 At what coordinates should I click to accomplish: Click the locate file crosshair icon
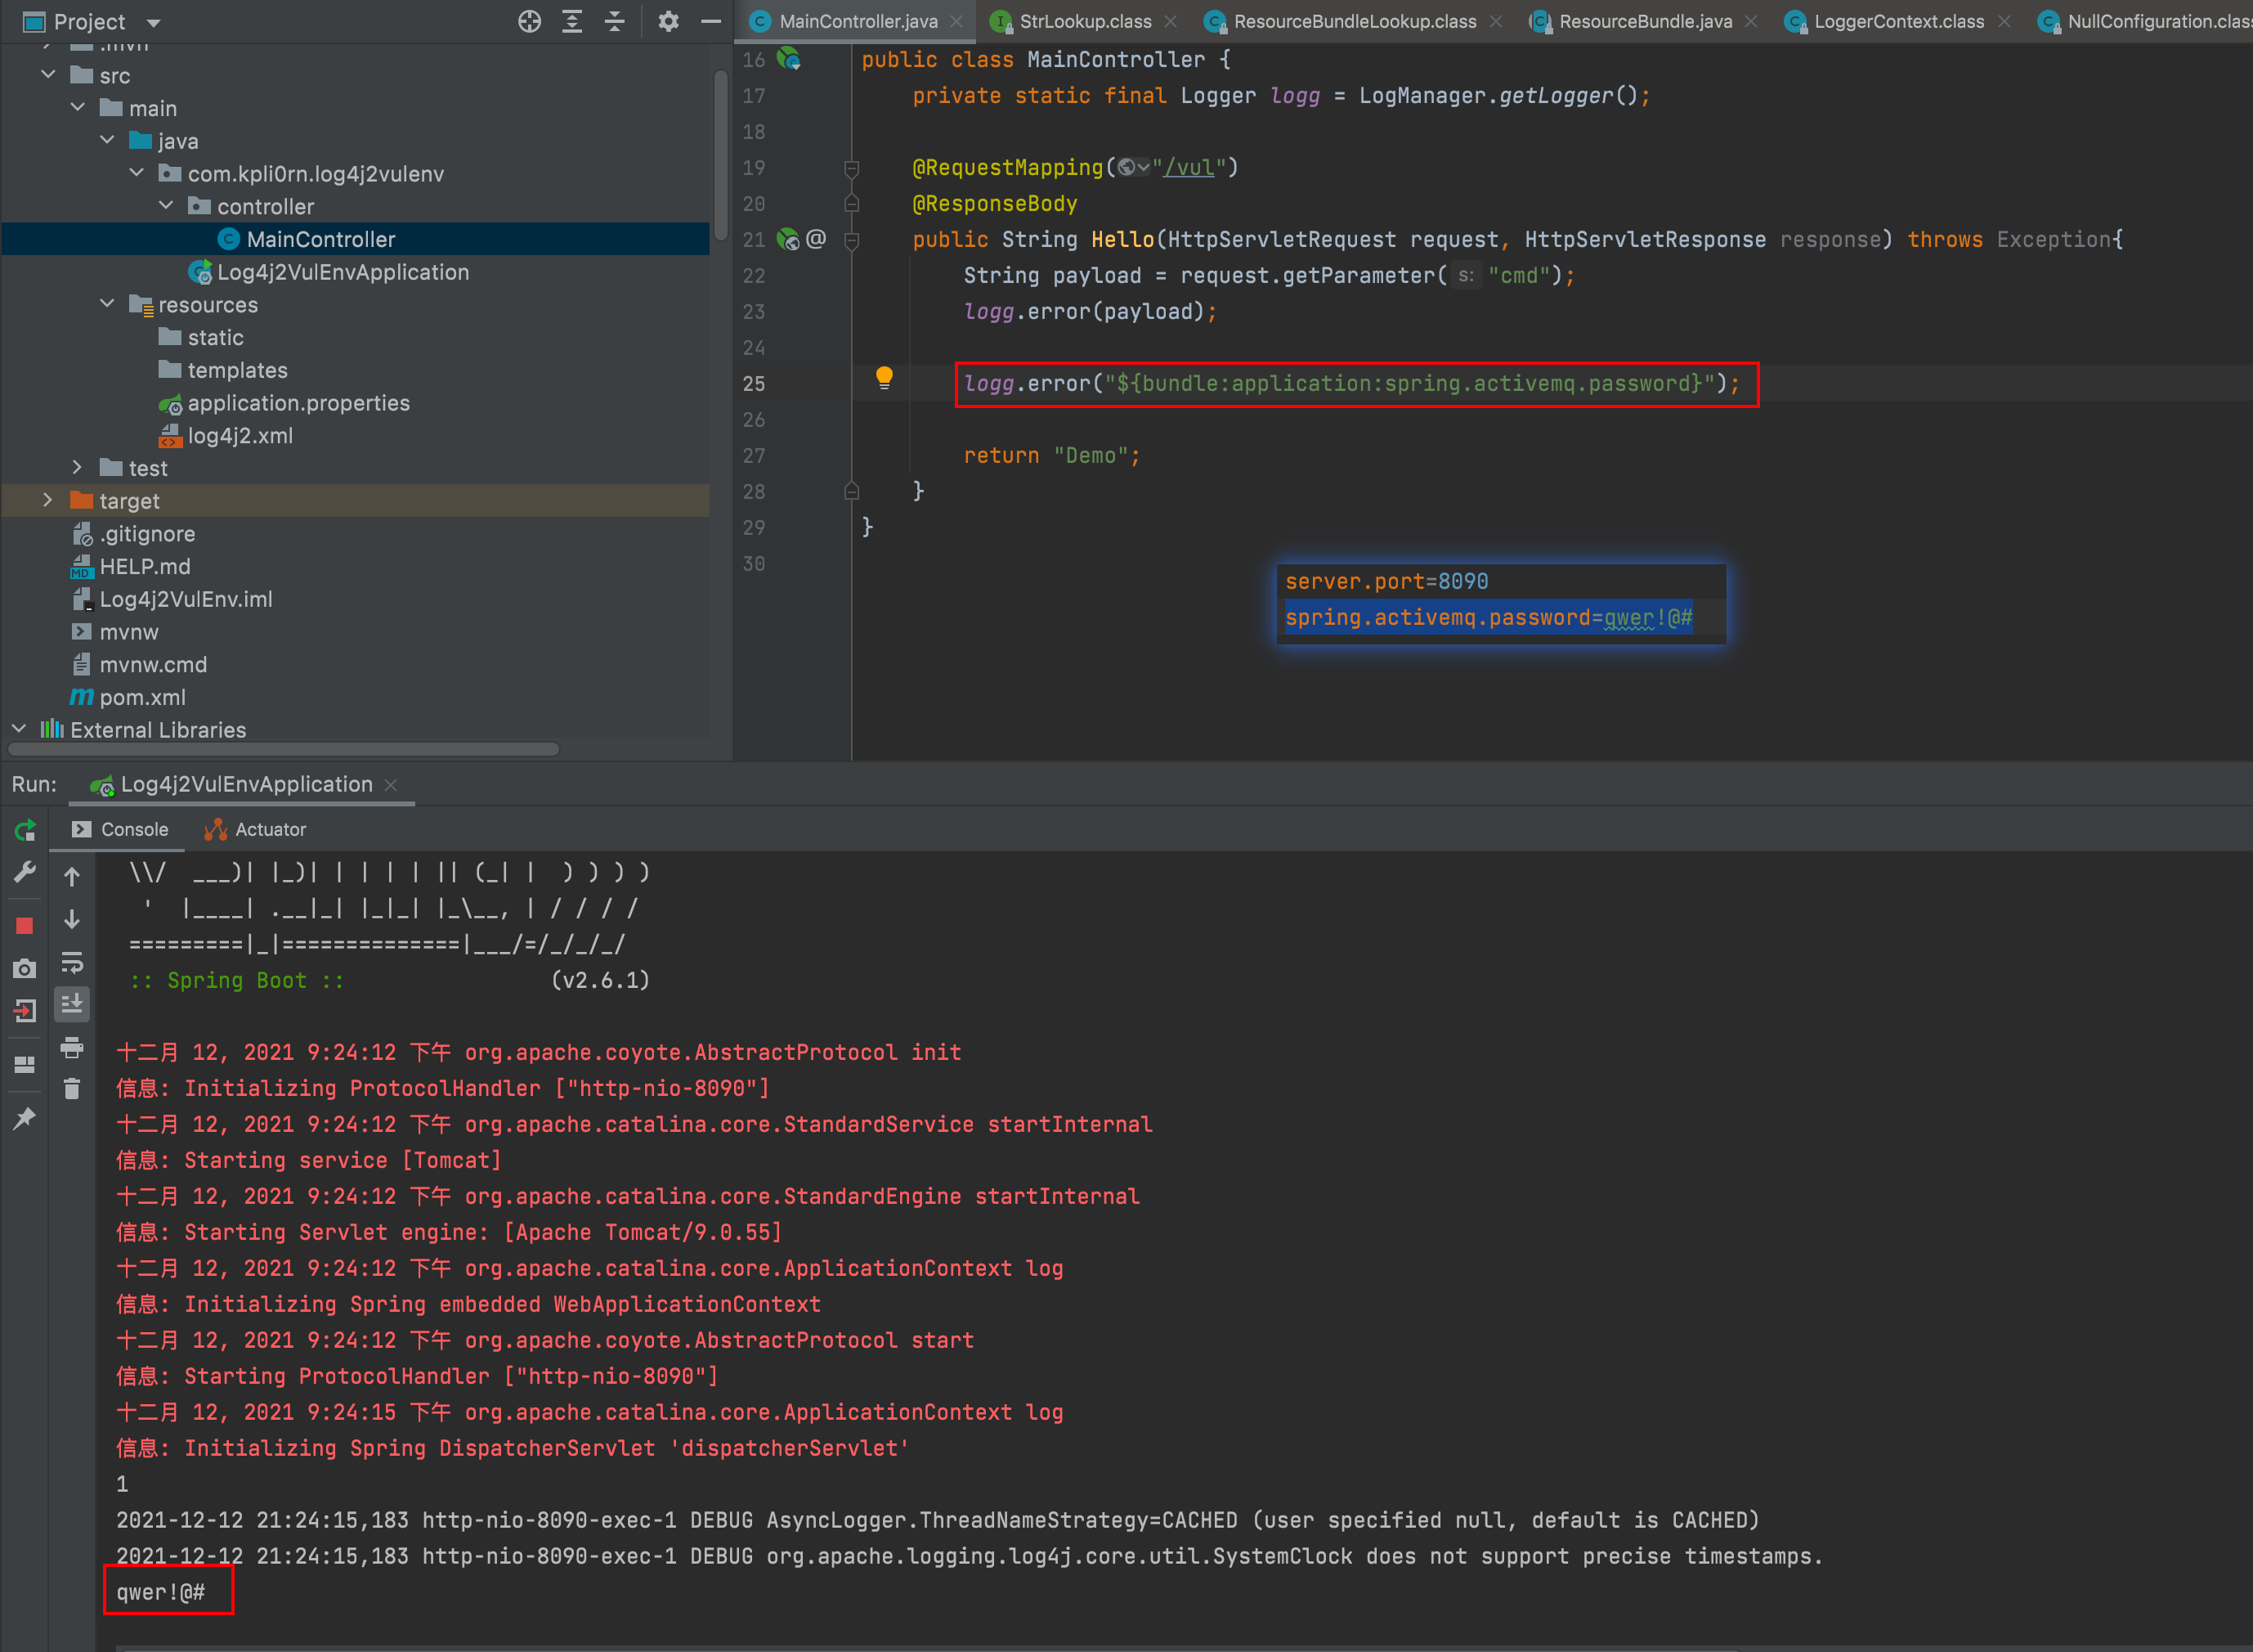[x=529, y=21]
